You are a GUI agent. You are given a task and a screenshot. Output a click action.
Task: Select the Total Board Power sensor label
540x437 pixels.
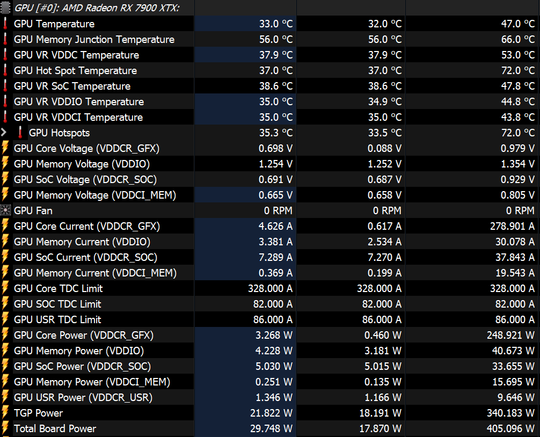tap(55, 428)
